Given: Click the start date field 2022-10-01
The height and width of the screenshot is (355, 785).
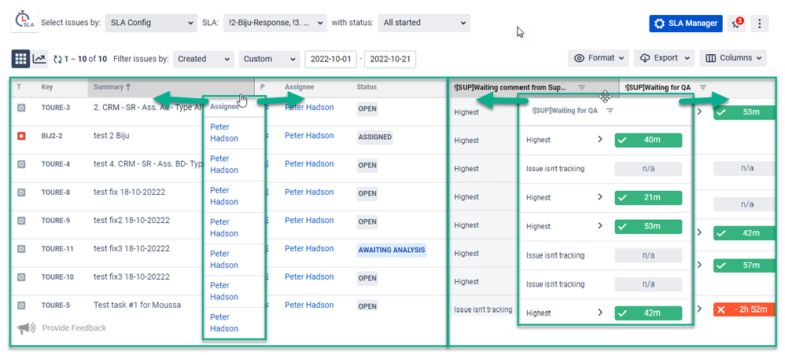Looking at the screenshot, I should coord(330,59).
